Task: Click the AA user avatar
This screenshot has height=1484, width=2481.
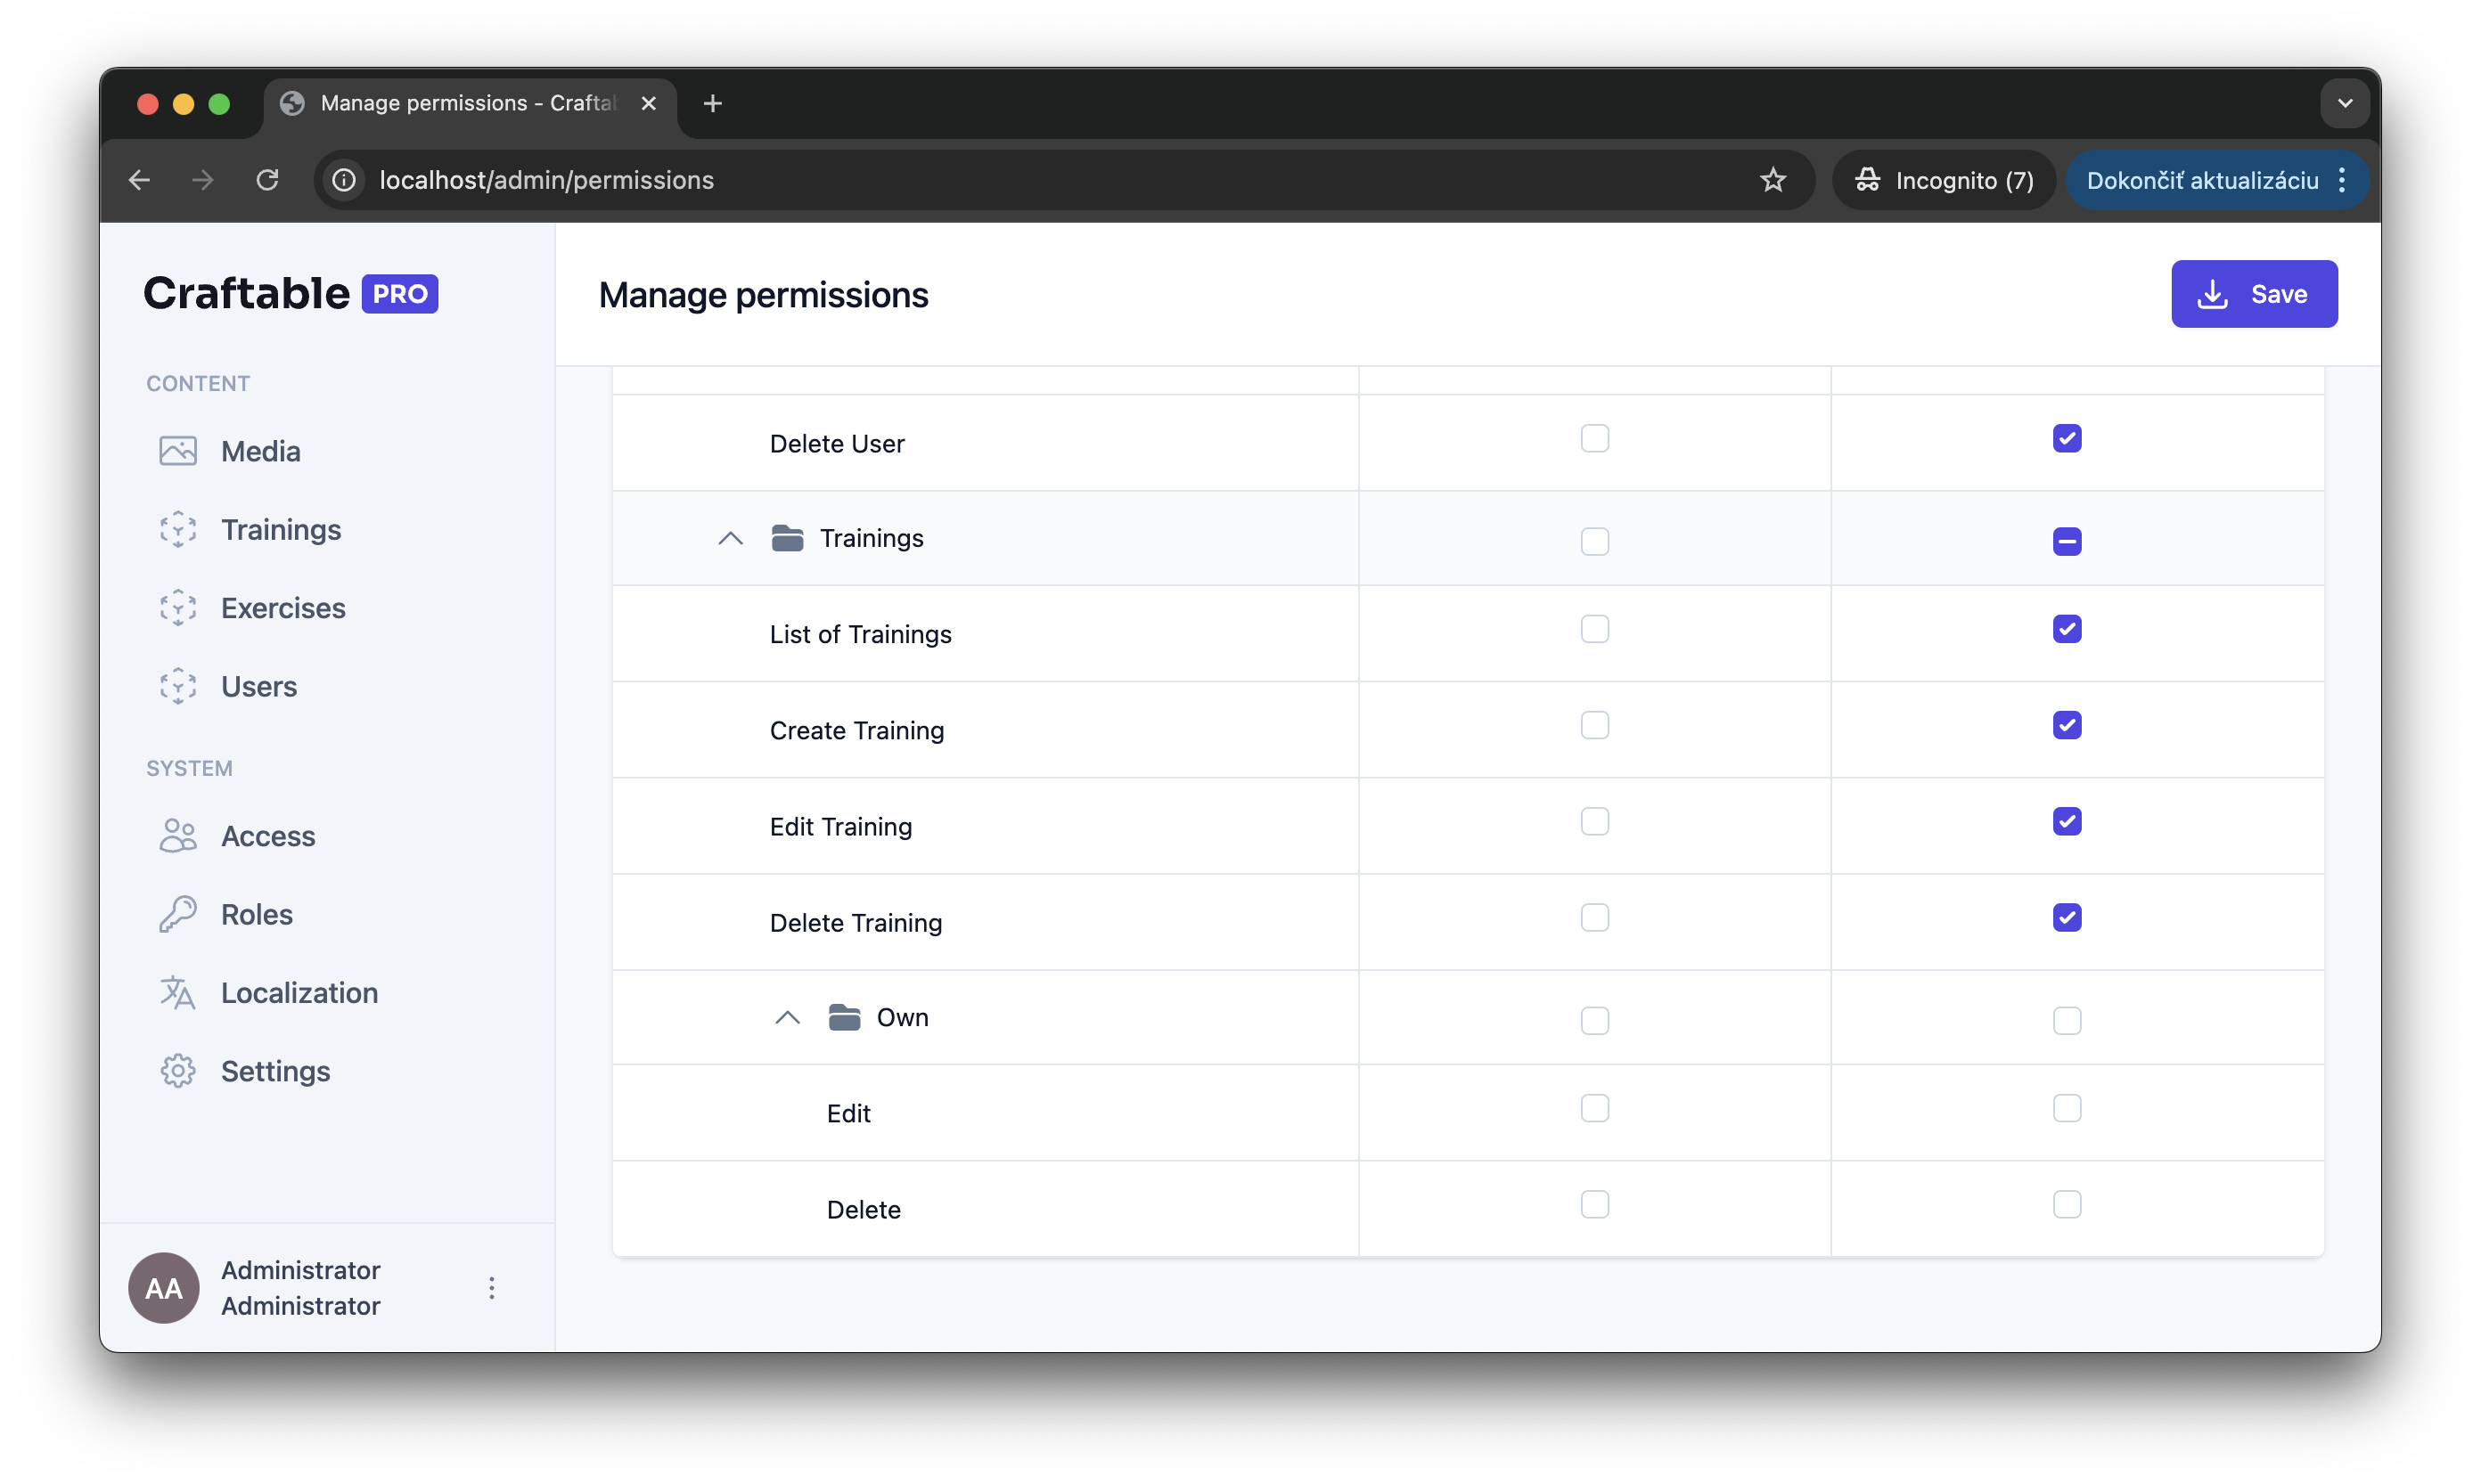Action: point(164,1288)
